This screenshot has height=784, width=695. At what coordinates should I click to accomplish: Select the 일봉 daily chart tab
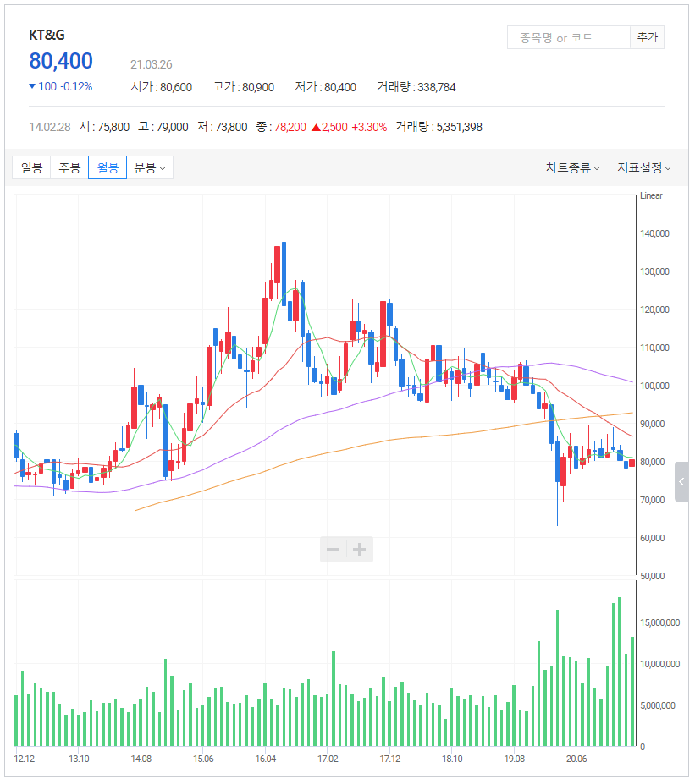[x=31, y=167]
